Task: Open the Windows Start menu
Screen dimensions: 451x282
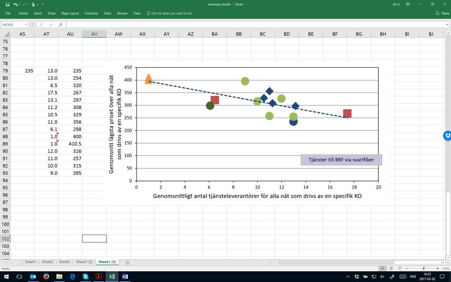Action: click(x=6, y=277)
